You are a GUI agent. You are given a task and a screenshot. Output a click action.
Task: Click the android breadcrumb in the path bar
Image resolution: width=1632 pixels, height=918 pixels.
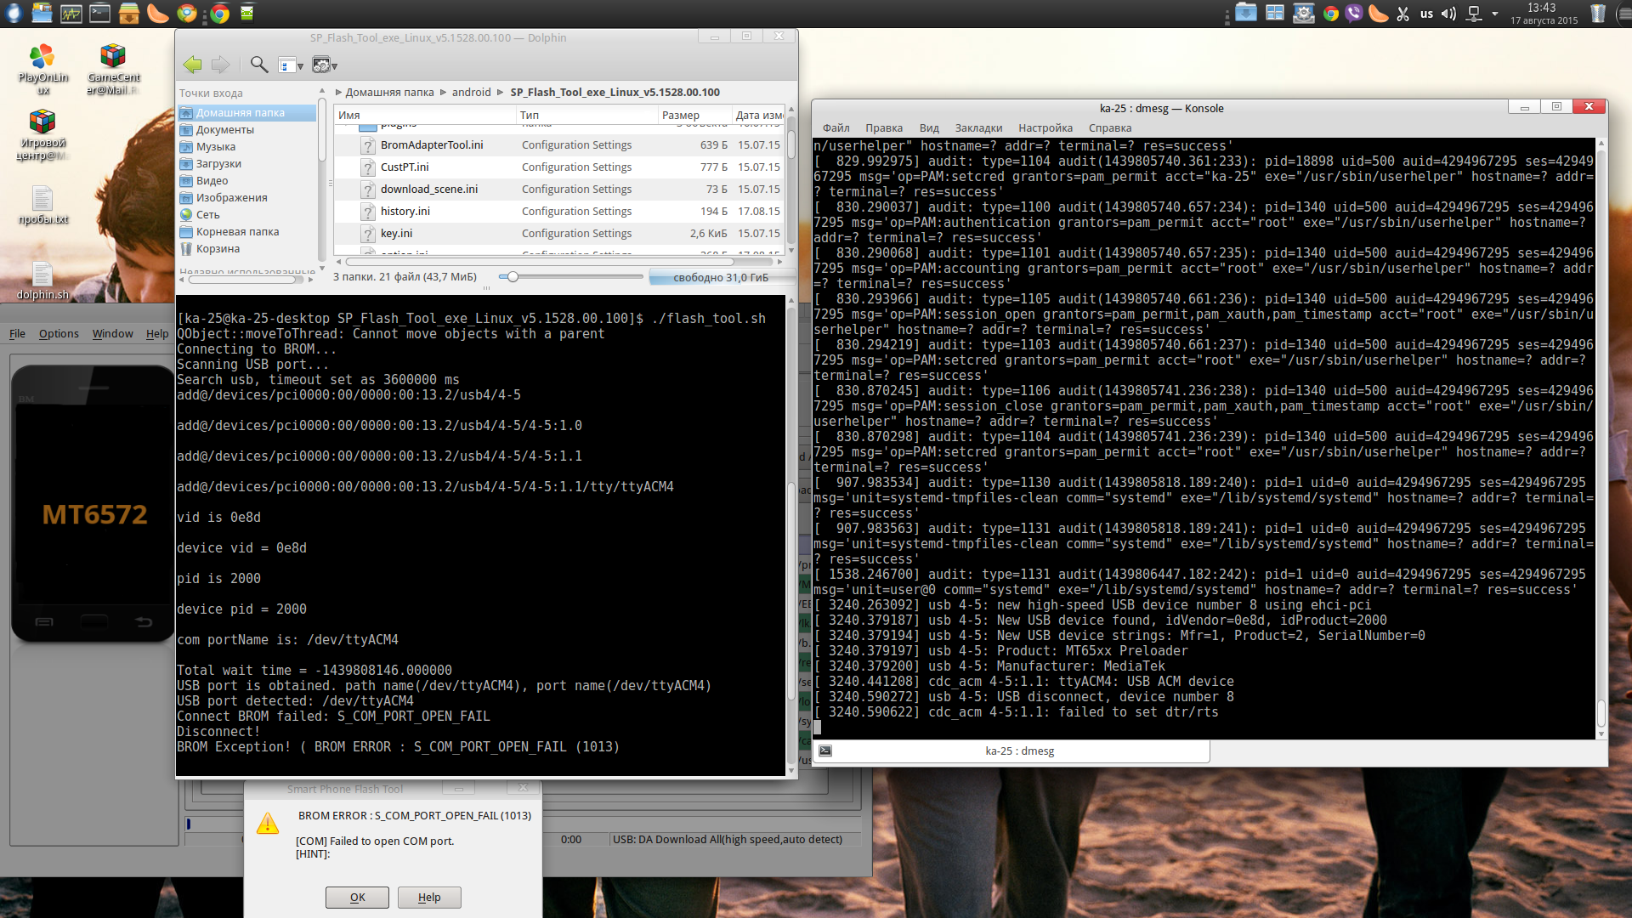471,93
